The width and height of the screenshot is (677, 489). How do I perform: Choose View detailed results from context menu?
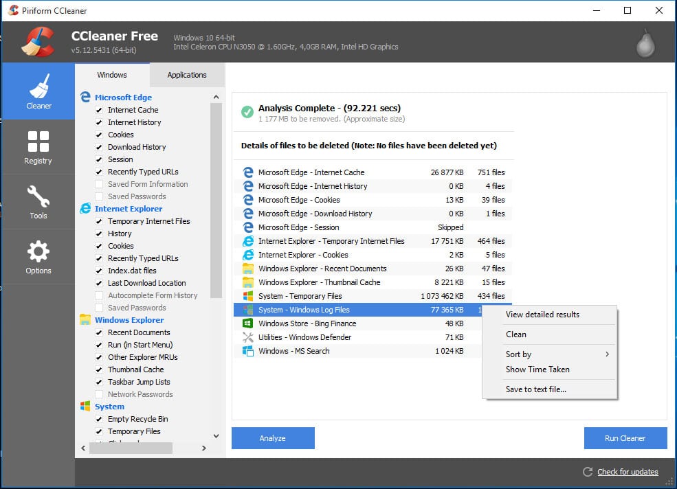(x=550, y=314)
